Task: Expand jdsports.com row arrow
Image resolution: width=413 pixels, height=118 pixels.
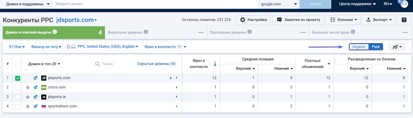Action: 177,78
